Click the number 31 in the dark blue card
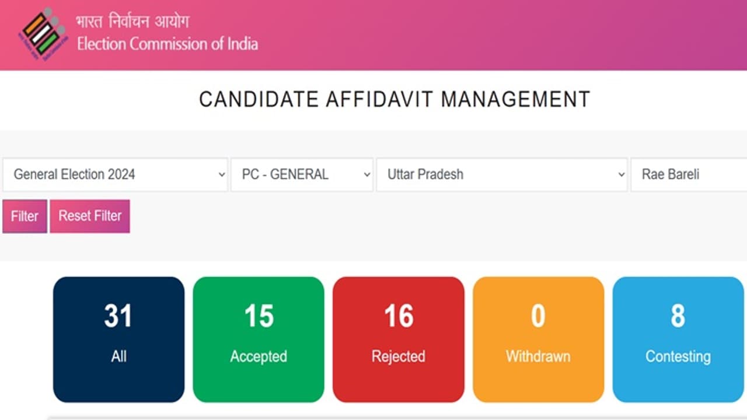Screen dimensions: 747x420 [x=118, y=316]
